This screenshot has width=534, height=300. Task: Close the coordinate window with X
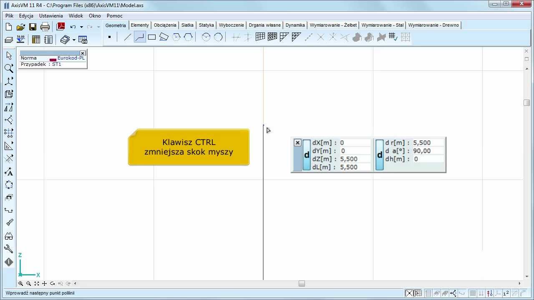point(297,143)
